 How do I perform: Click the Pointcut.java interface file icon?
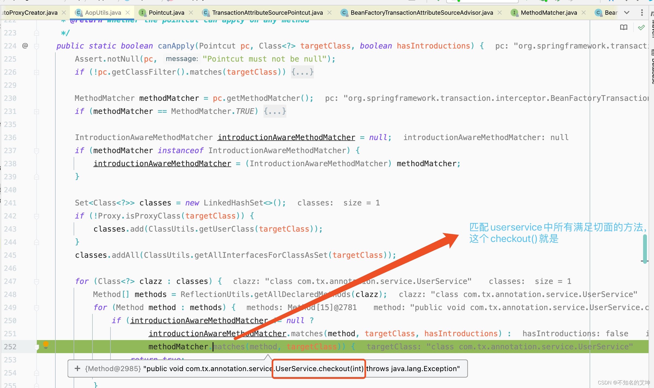point(142,13)
